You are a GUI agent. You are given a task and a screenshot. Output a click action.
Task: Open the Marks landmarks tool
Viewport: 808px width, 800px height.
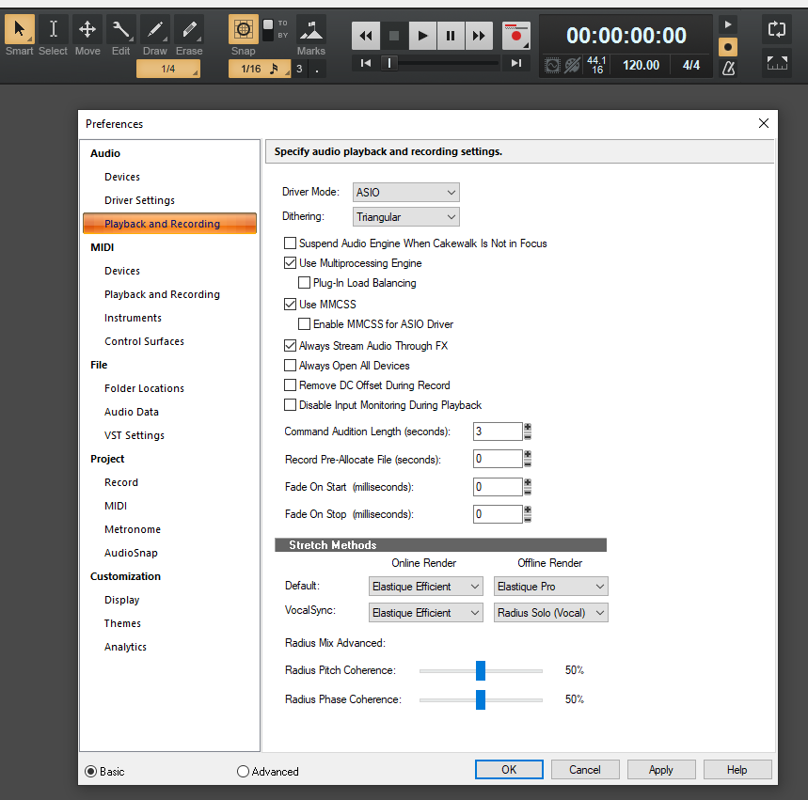311,30
